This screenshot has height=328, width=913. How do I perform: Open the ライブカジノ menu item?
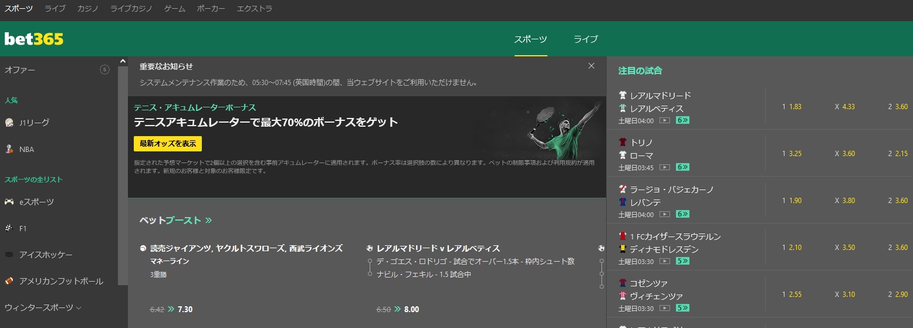pyautogui.click(x=131, y=9)
